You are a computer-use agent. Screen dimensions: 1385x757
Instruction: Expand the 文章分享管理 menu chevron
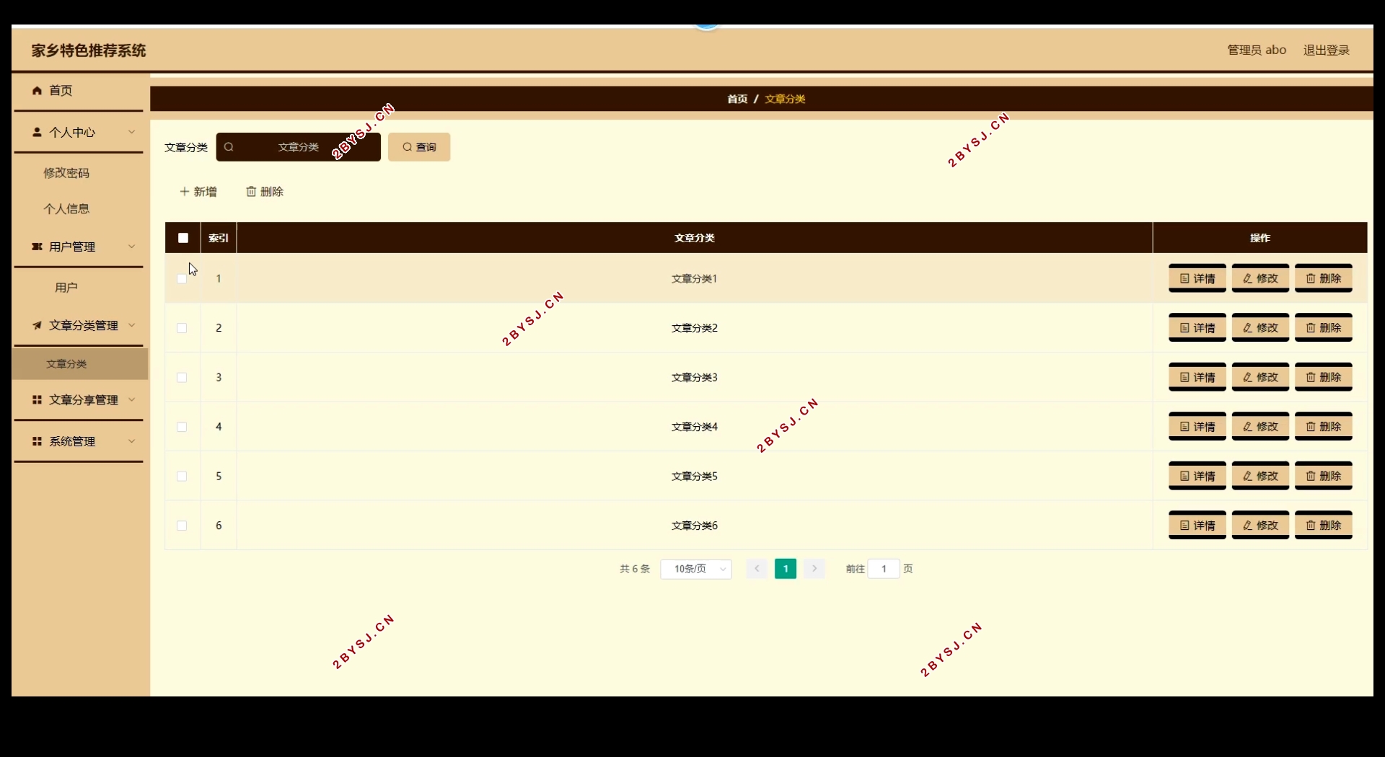click(131, 399)
